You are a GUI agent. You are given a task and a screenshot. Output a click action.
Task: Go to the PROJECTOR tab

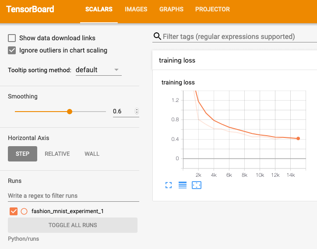click(x=212, y=9)
